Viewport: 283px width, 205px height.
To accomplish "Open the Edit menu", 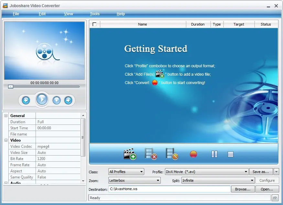I will pos(42,14).
